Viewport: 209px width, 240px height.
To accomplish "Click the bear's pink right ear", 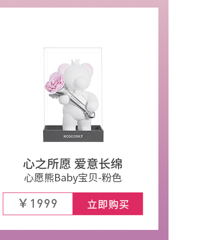I will point(89,68).
